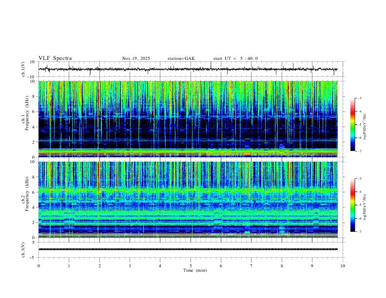The height and width of the screenshot is (298, 386).
Task: Click the 'Time (min)' axis label
Action: point(195,270)
